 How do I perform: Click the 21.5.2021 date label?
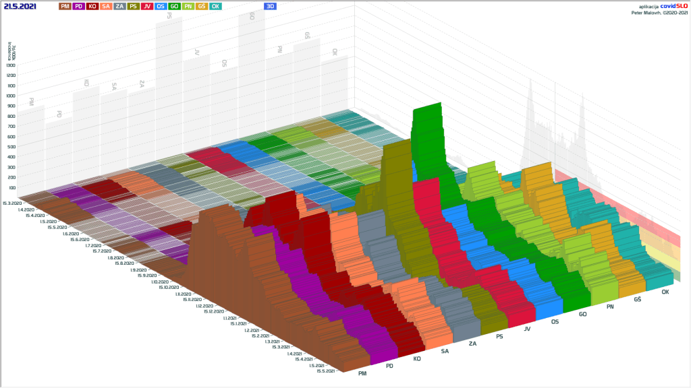tap(20, 6)
